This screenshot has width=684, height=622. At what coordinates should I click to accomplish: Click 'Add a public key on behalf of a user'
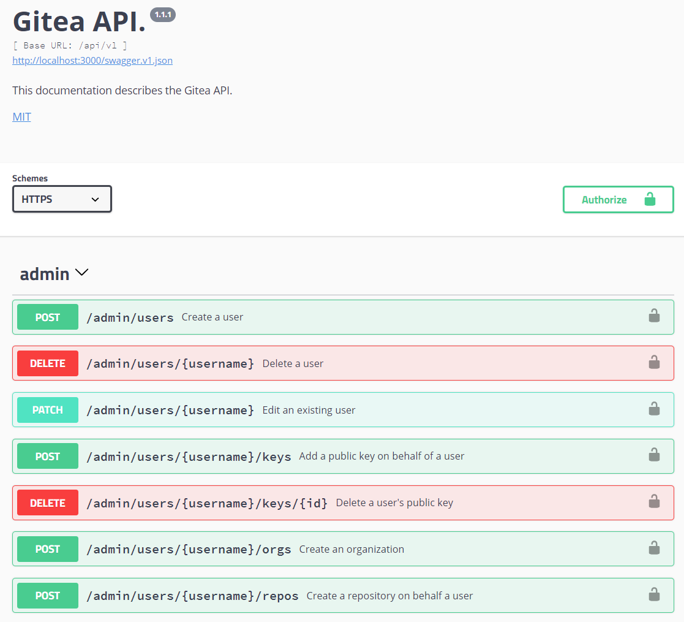381,456
